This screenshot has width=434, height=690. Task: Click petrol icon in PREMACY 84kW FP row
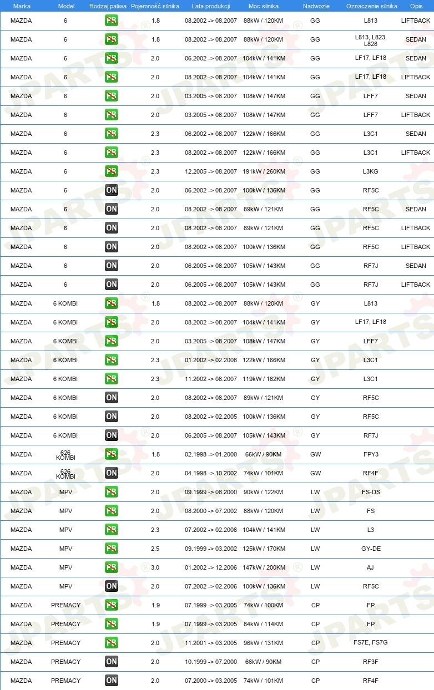[x=112, y=624]
